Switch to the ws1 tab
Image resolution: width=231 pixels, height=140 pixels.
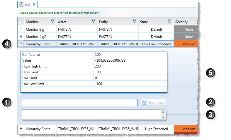28,4
